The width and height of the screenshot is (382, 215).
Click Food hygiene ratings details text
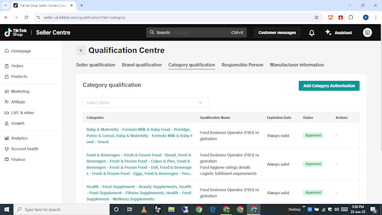tap(225, 167)
